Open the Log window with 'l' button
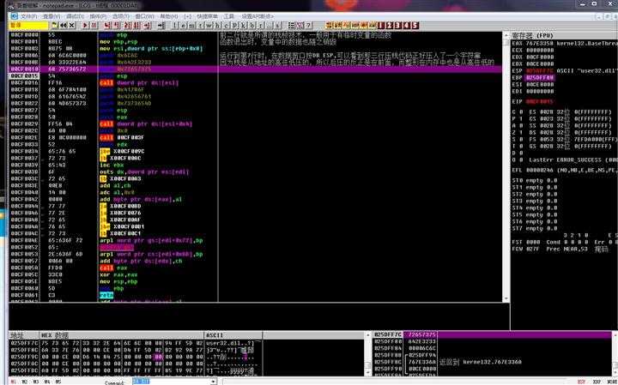This screenshot has height=385, width=618. click(174, 25)
